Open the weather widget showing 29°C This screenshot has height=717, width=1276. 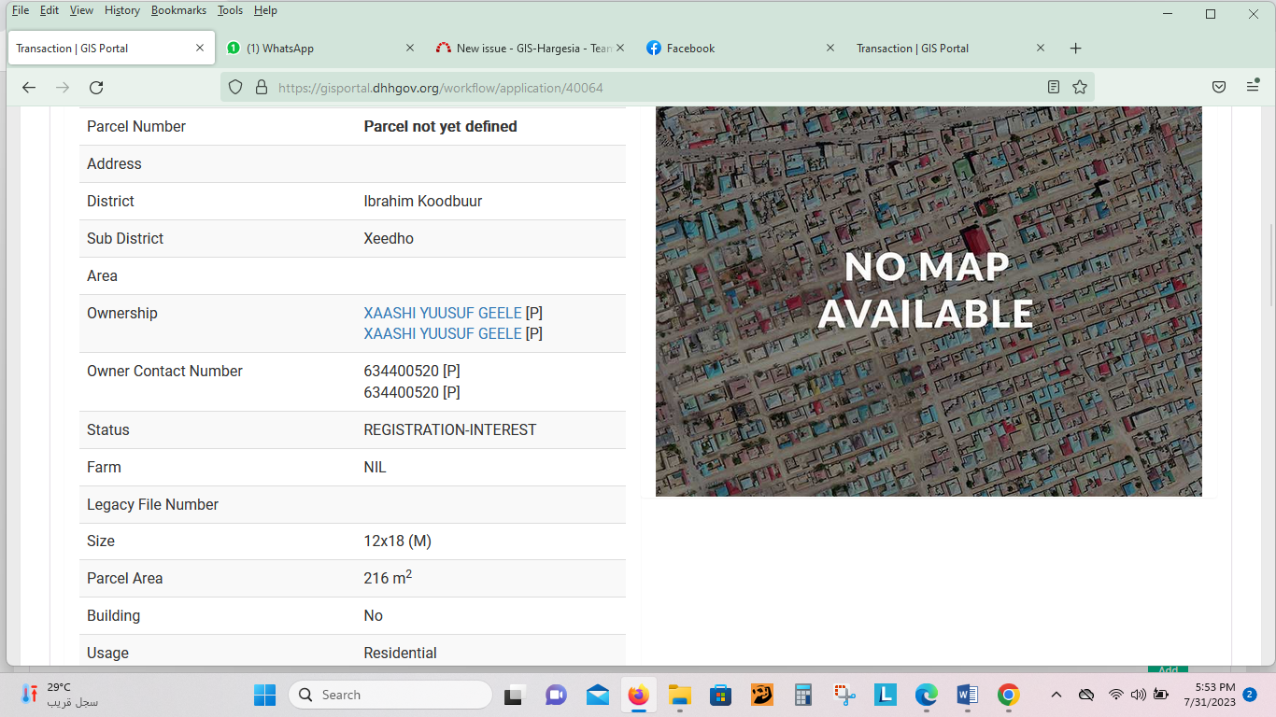tap(60, 695)
